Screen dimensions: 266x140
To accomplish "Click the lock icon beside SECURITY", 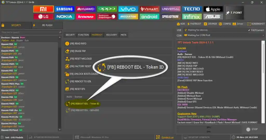I will tap(3, 25).
